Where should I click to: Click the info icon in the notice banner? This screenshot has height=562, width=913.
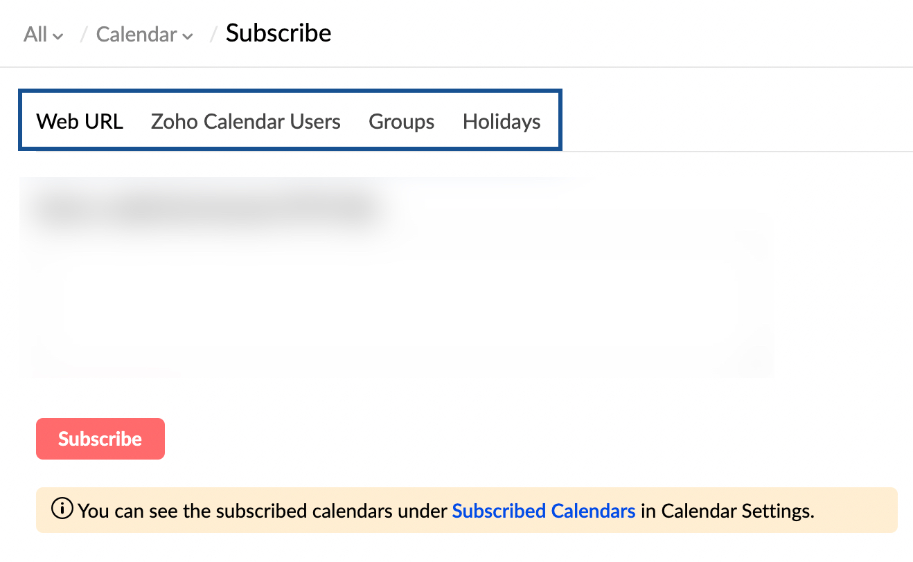pos(62,510)
